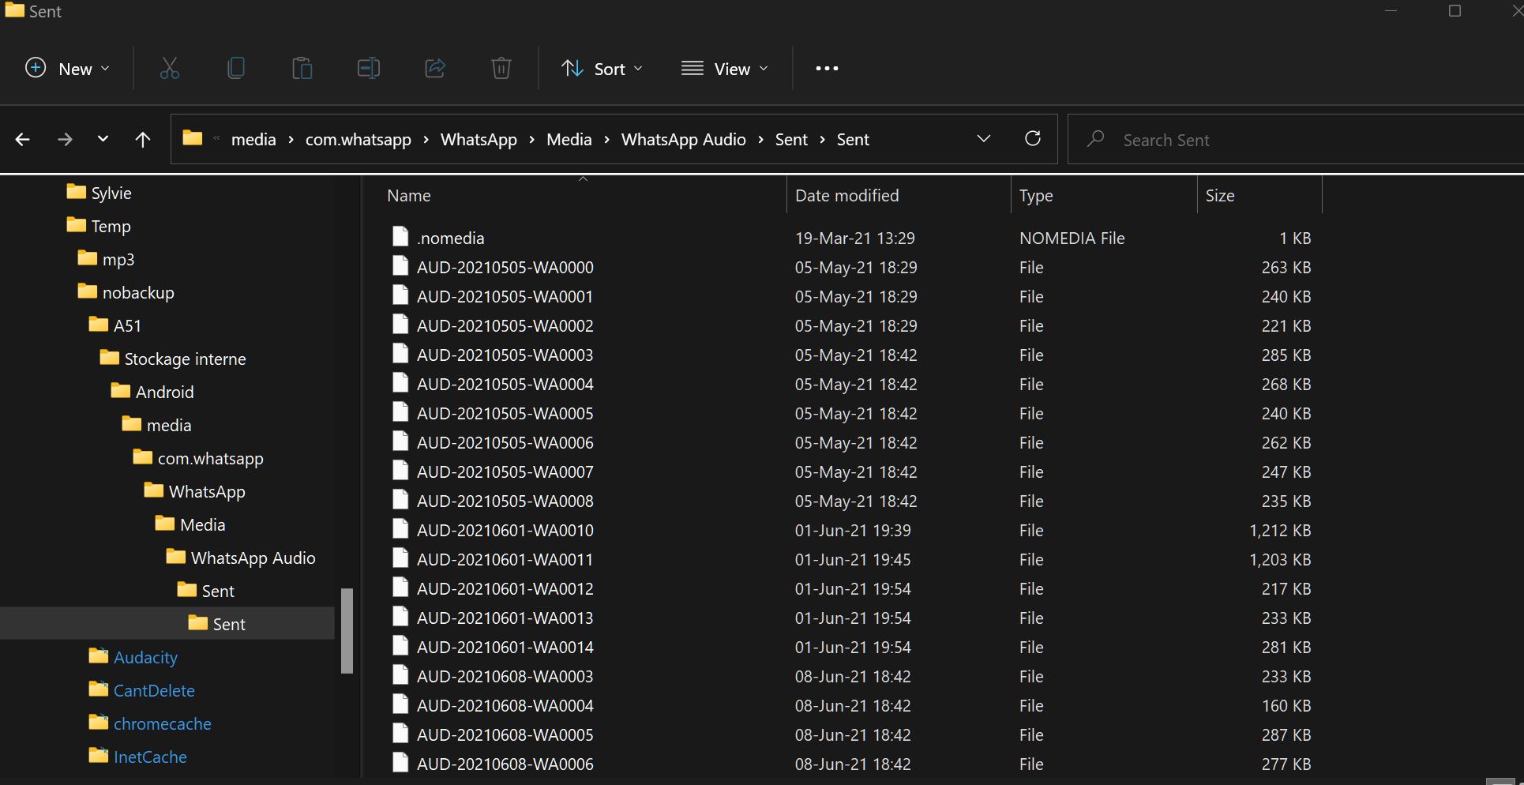Viewport: 1524px width, 785px height.
Task: Expand the address bar history dropdown
Action: pyautogui.click(x=984, y=139)
